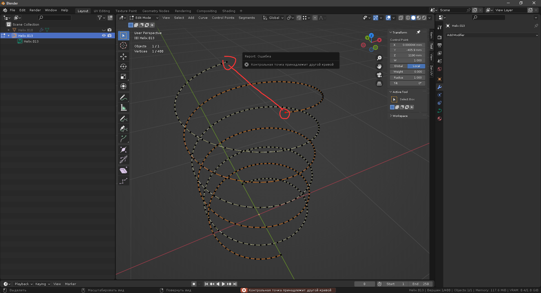Select the Scale tool

coord(123,77)
